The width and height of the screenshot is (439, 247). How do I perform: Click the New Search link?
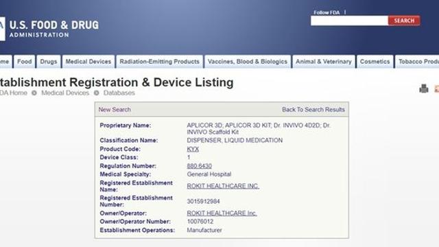[115, 110]
